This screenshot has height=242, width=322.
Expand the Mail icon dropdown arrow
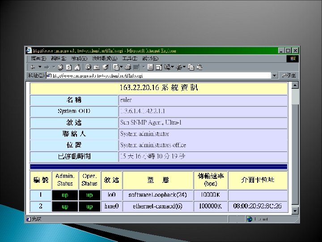coord(121,67)
